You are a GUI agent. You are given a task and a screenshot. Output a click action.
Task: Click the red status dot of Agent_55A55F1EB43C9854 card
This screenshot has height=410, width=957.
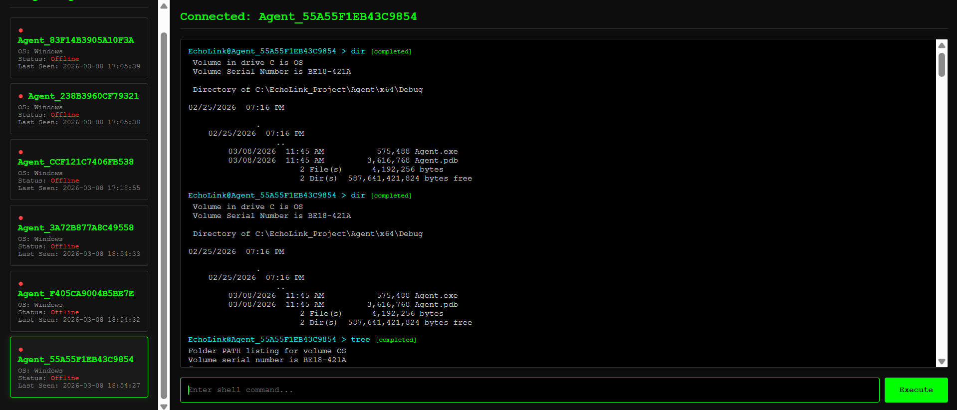tap(20, 350)
